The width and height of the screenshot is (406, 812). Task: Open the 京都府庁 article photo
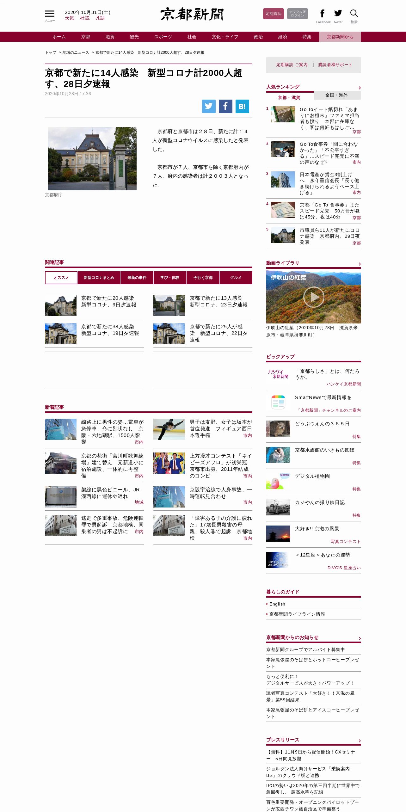coord(92,159)
